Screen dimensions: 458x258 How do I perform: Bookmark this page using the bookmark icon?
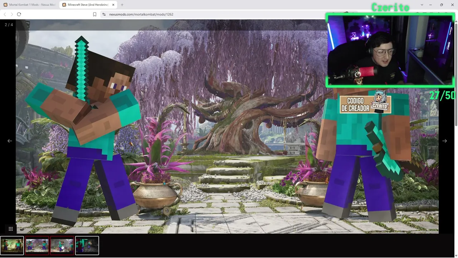click(x=95, y=14)
